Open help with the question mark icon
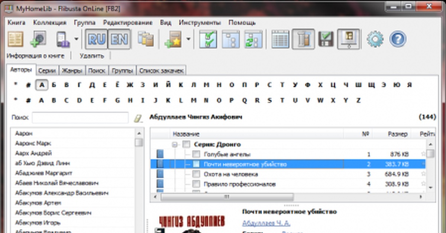This screenshot has height=233, width=446. (398, 39)
